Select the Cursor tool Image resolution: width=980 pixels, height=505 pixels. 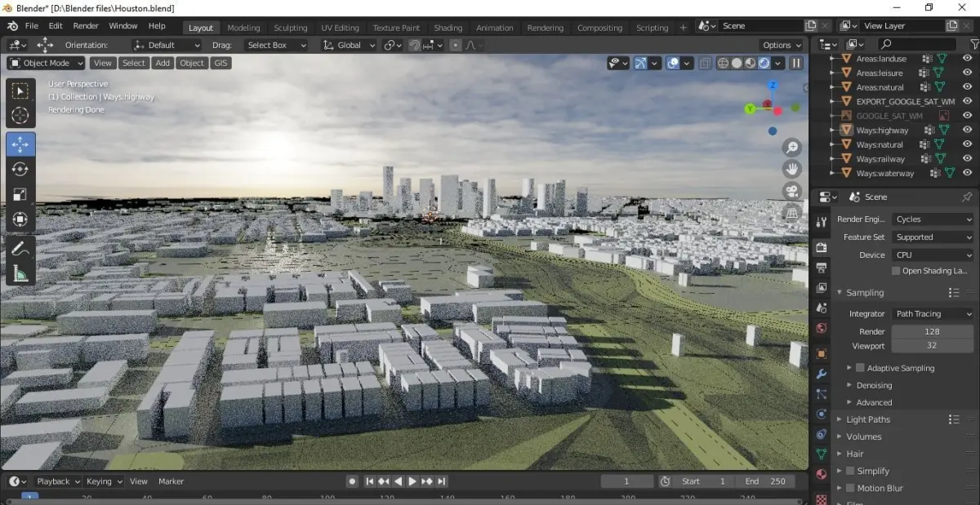tap(20, 116)
